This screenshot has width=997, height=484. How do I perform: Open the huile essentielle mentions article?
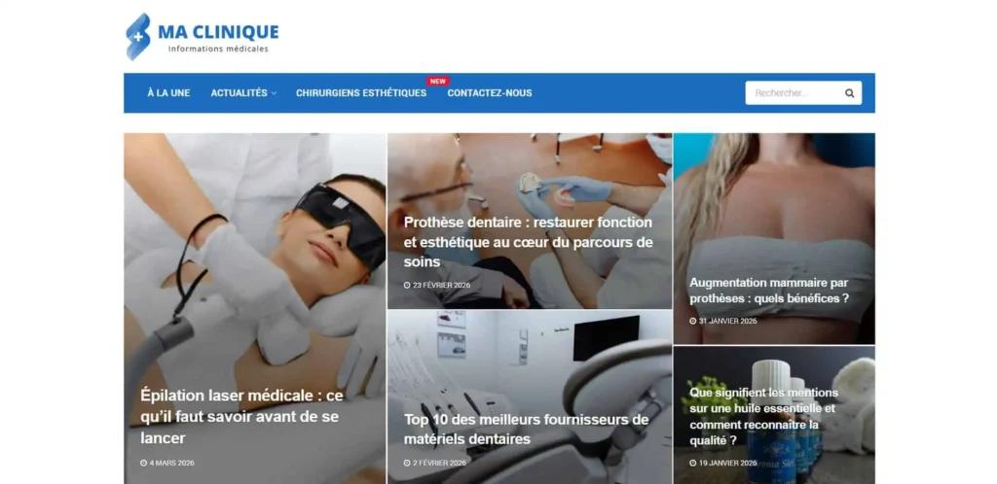[x=763, y=416]
